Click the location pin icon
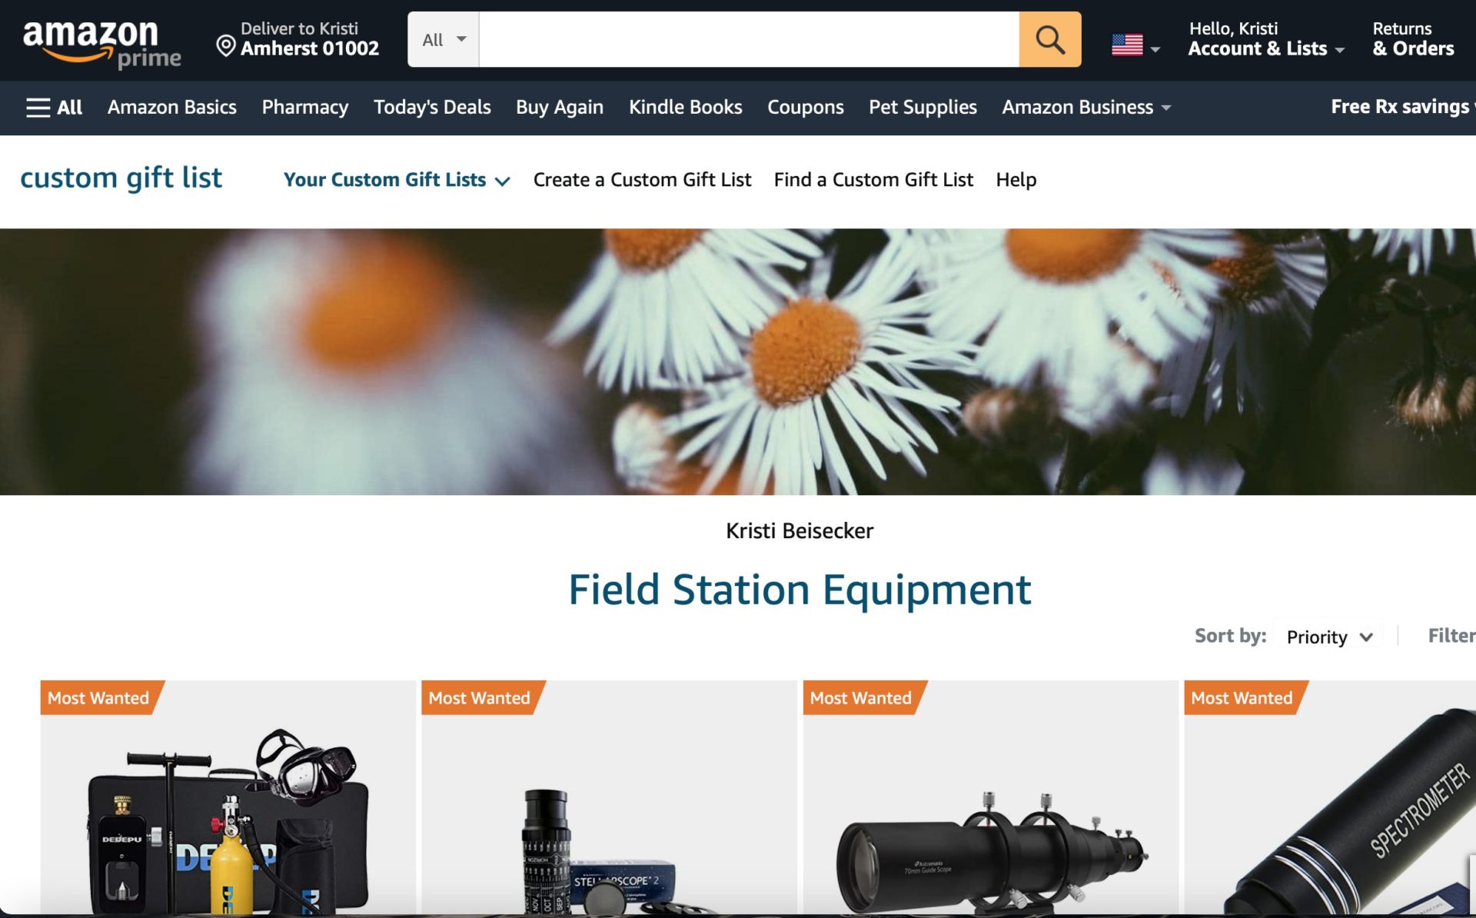The height and width of the screenshot is (918, 1476). (225, 46)
